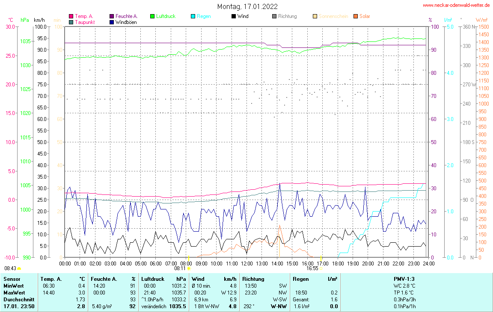Click the Regen column header in table
Screen dimensions: 493x312
pyautogui.click(x=301, y=279)
